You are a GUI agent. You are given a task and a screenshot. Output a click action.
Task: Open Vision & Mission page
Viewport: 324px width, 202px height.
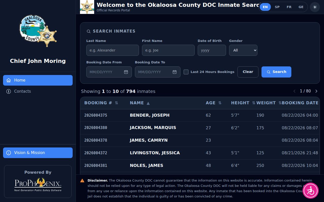38,153
